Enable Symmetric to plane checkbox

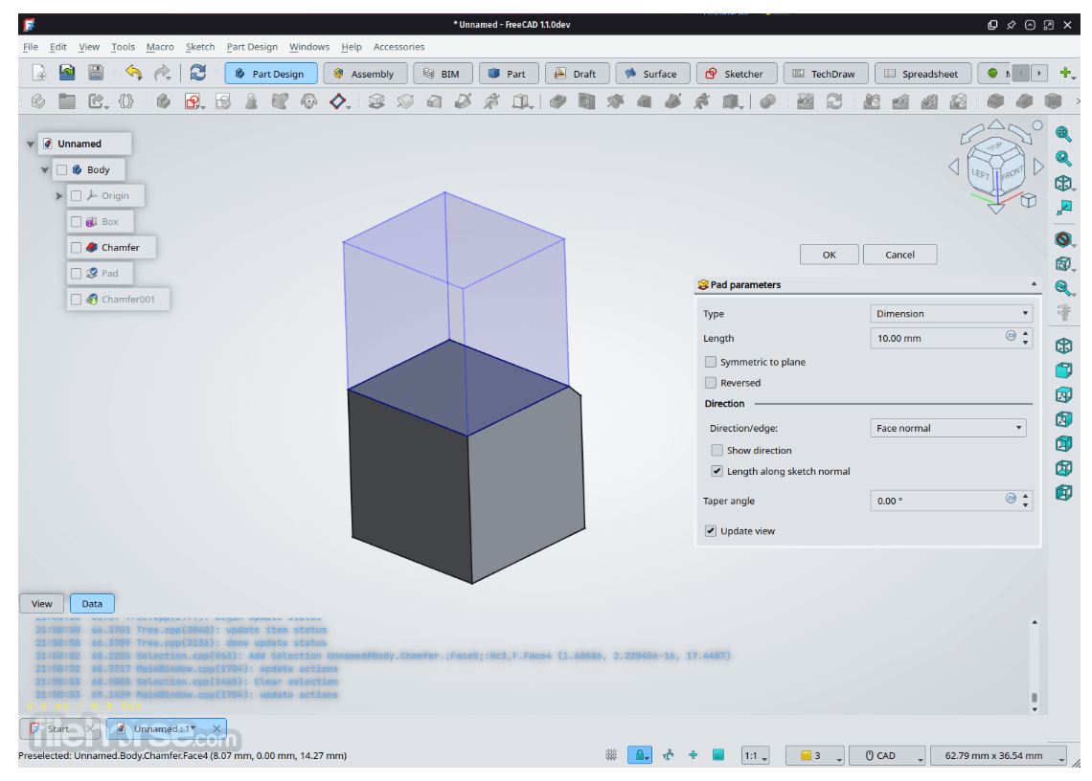point(711,362)
